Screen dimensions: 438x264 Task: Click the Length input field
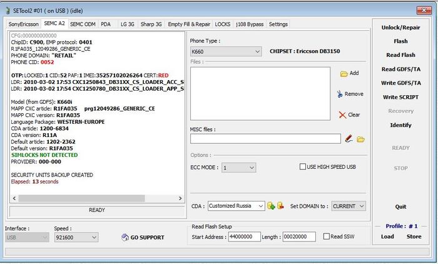pyautogui.click(x=299, y=236)
